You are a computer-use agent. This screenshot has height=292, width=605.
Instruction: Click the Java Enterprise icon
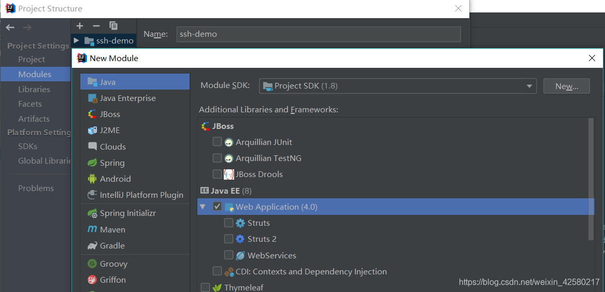pos(92,98)
